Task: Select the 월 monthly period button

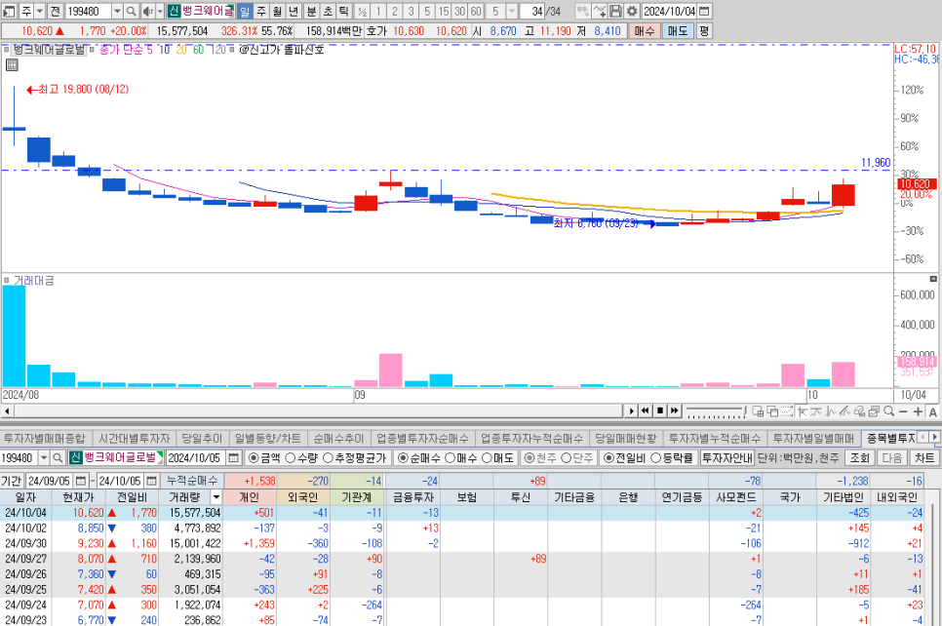Action: [277, 11]
